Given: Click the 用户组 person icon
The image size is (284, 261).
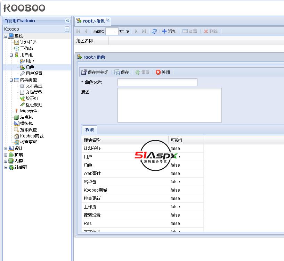Looking at the screenshot, I should click(x=16, y=55).
